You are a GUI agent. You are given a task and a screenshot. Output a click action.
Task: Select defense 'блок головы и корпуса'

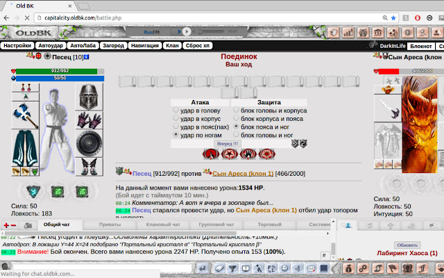pos(236,110)
